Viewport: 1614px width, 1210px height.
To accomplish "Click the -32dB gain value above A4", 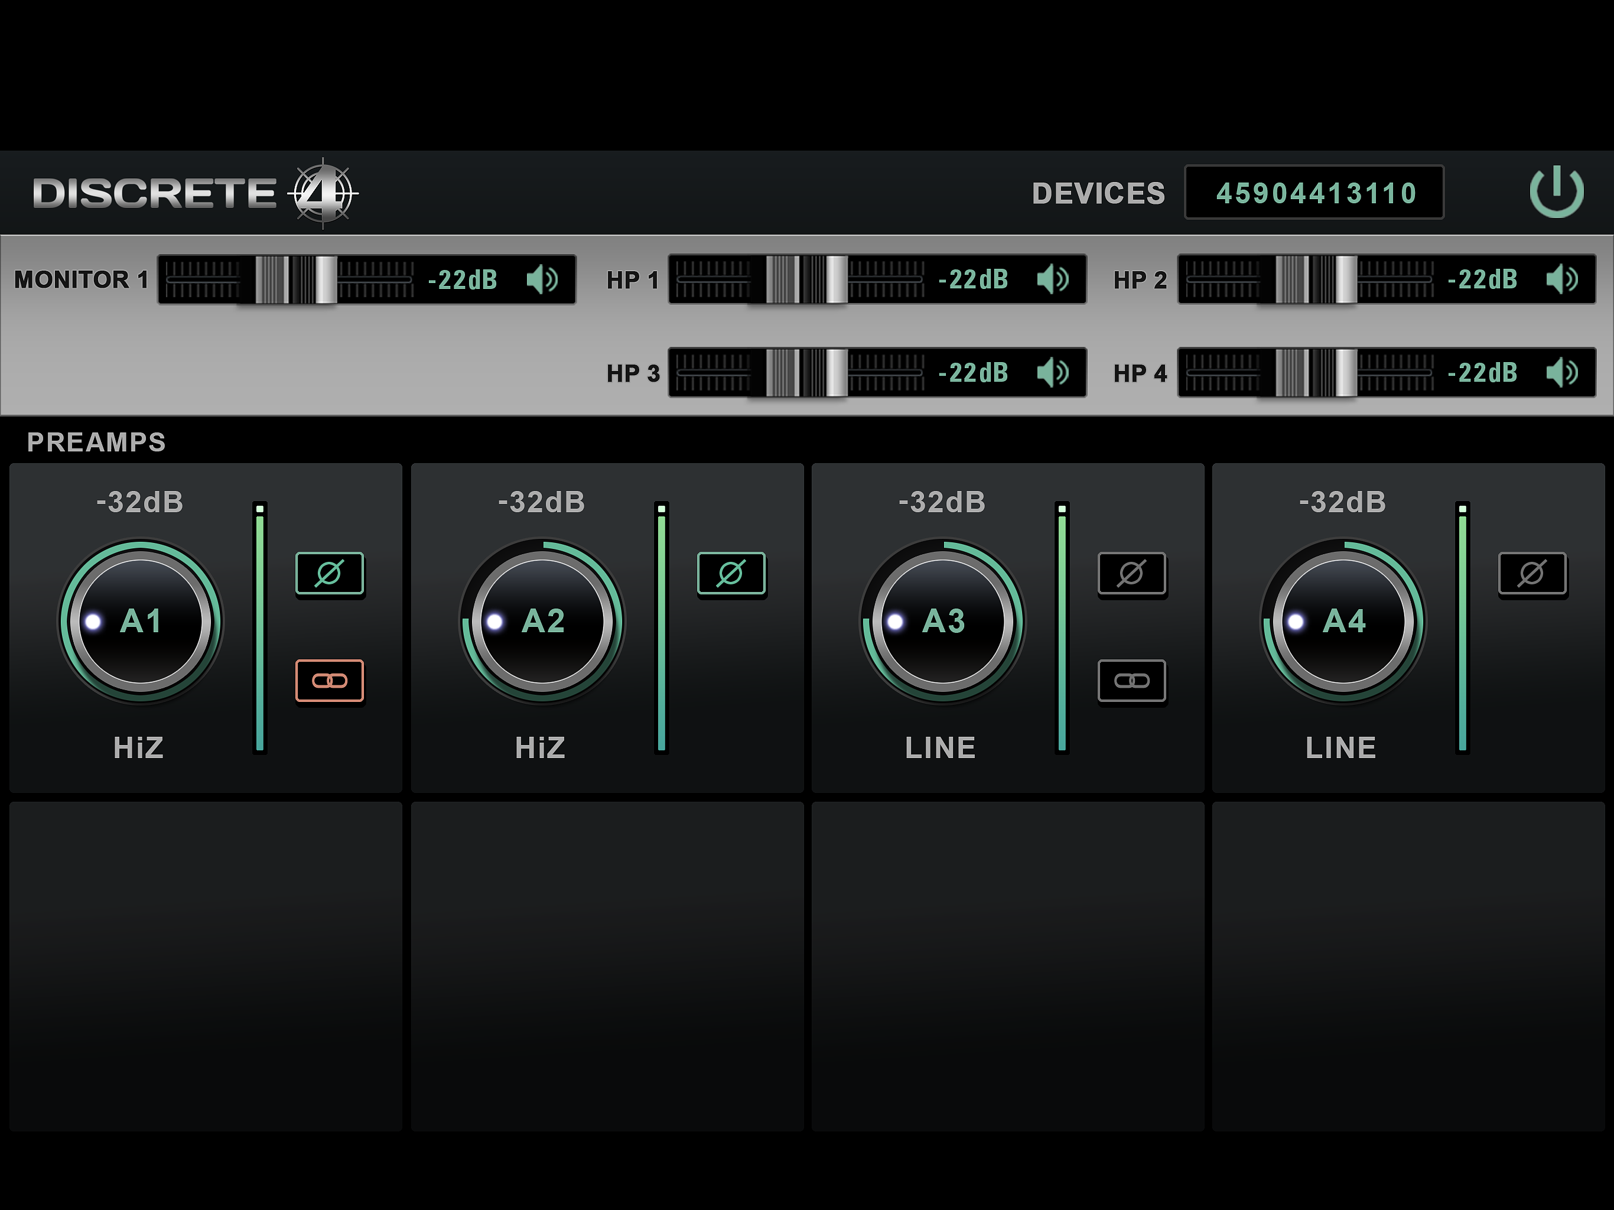I will click(x=1343, y=502).
